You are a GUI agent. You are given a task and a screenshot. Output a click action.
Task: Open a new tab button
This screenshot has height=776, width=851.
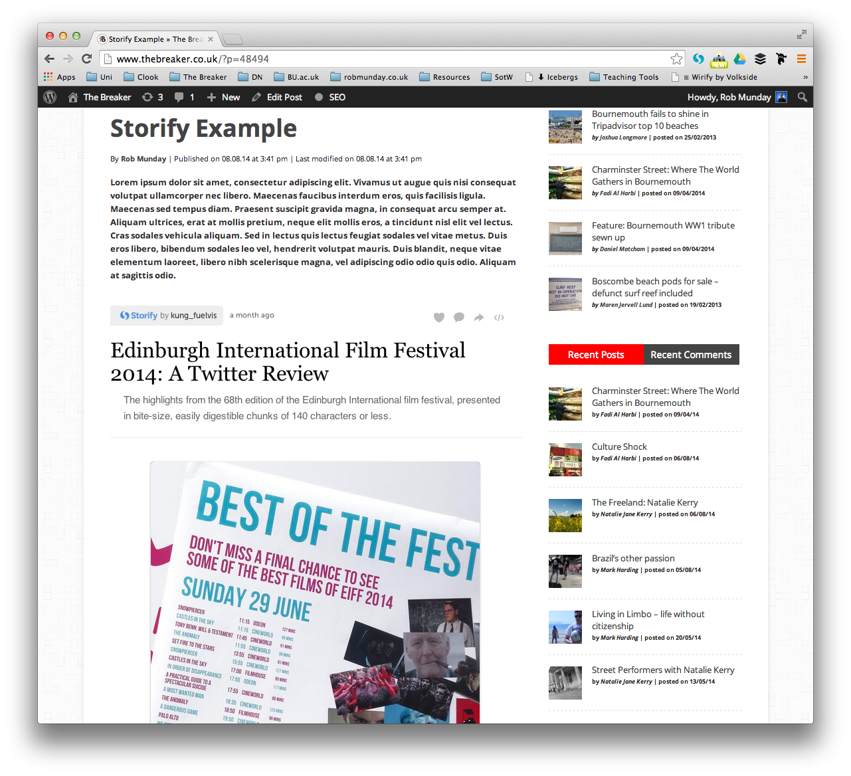[x=233, y=39]
